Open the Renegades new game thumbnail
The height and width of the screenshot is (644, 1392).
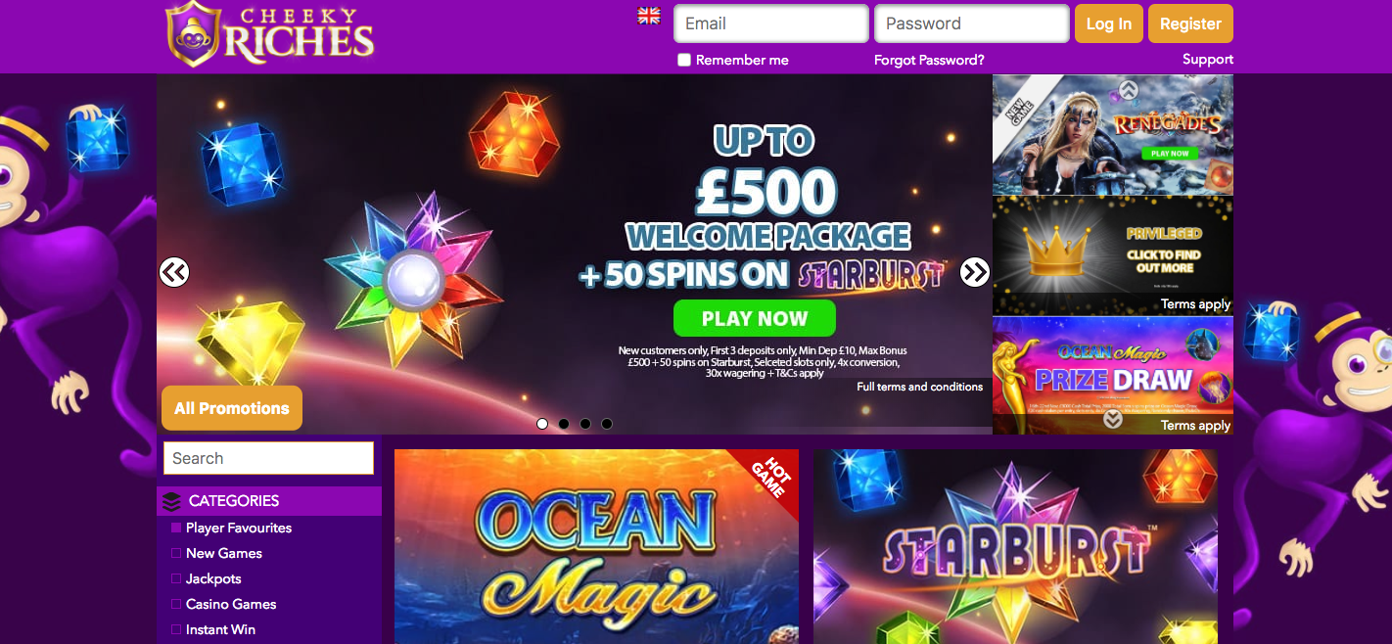1113,135
